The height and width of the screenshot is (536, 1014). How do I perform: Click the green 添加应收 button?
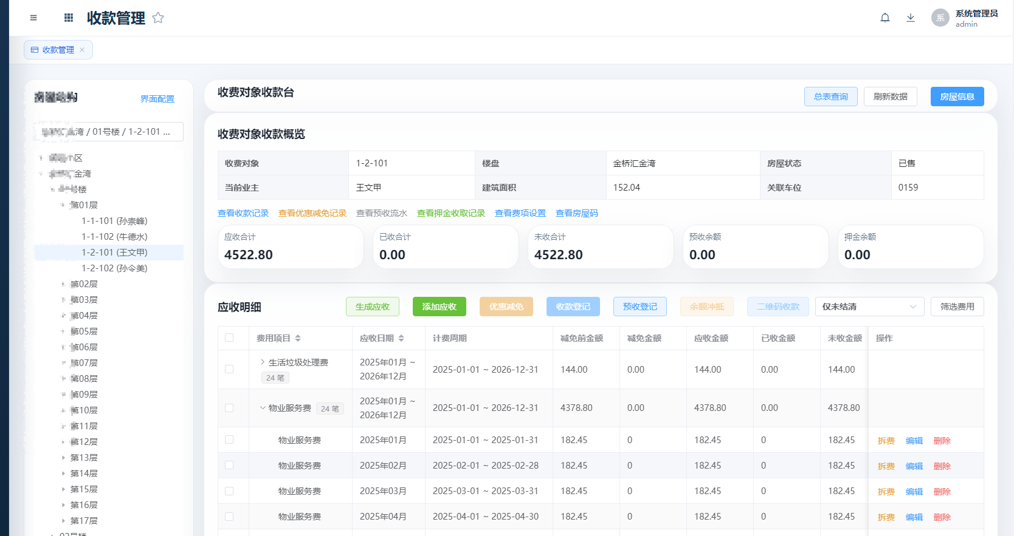[x=440, y=307]
